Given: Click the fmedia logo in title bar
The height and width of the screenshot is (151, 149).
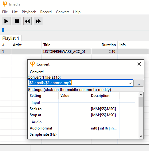Looking at the screenshot, I should click(5, 4).
